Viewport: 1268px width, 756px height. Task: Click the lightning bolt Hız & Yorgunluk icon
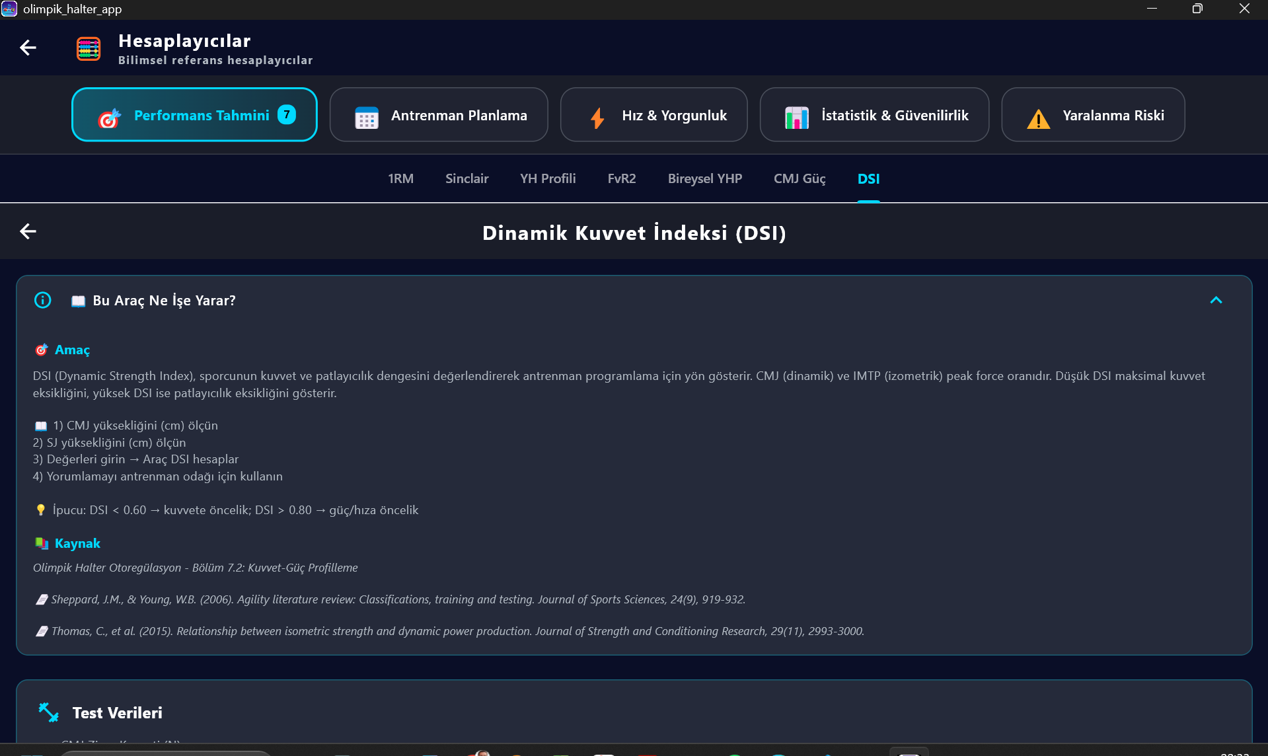point(597,116)
